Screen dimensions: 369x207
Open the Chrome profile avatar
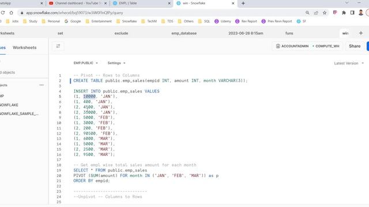pos(361,13)
